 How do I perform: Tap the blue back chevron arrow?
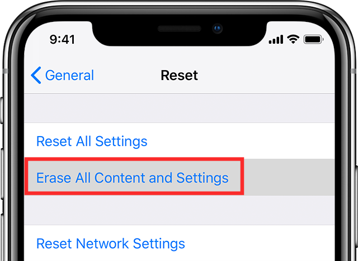coord(36,75)
